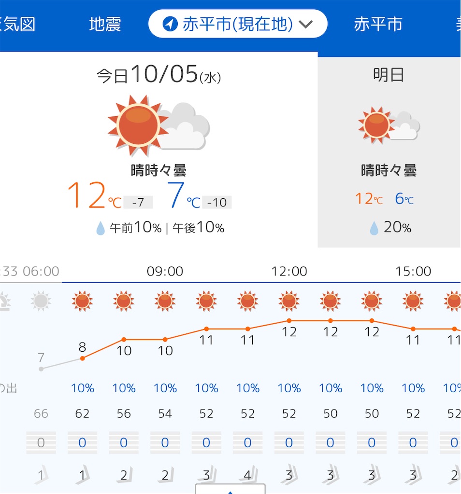Select the 赤平市 tab on the right
This screenshot has height=494, width=461.
coord(378,24)
